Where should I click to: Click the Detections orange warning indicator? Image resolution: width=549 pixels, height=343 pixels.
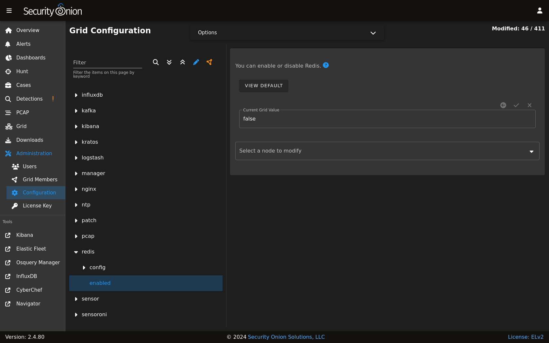(53, 99)
